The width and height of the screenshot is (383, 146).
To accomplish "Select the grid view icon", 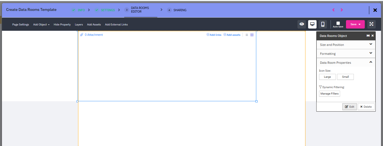I will [252, 35].
